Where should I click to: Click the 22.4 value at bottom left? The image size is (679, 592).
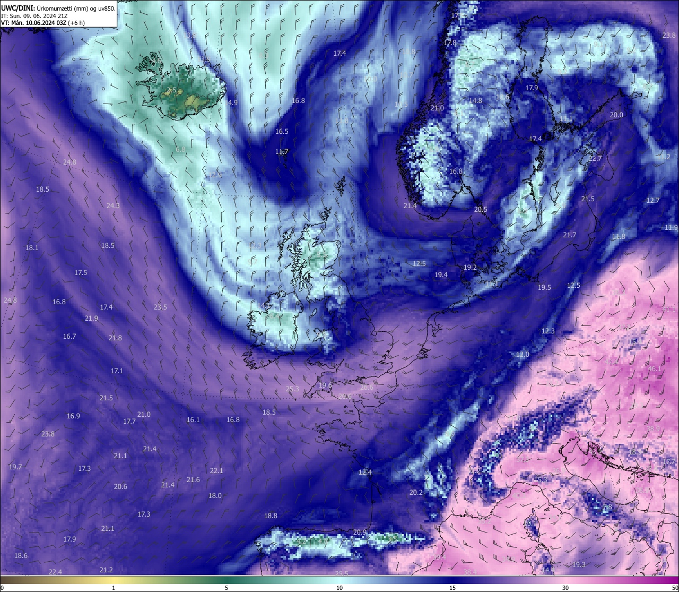[x=55, y=572]
